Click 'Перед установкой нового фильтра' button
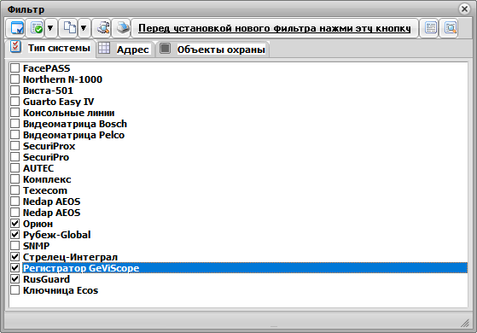Viewport: 477px width, 333px height. click(x=275, y=28)
